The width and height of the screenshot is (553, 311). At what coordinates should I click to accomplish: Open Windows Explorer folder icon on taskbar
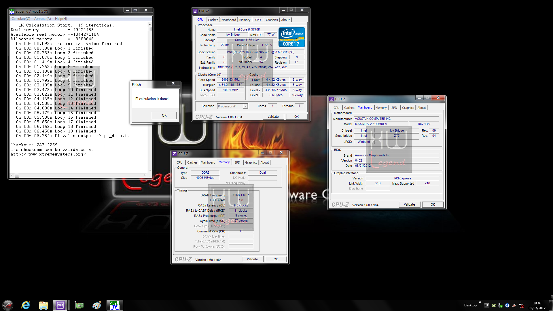[43, 305]
